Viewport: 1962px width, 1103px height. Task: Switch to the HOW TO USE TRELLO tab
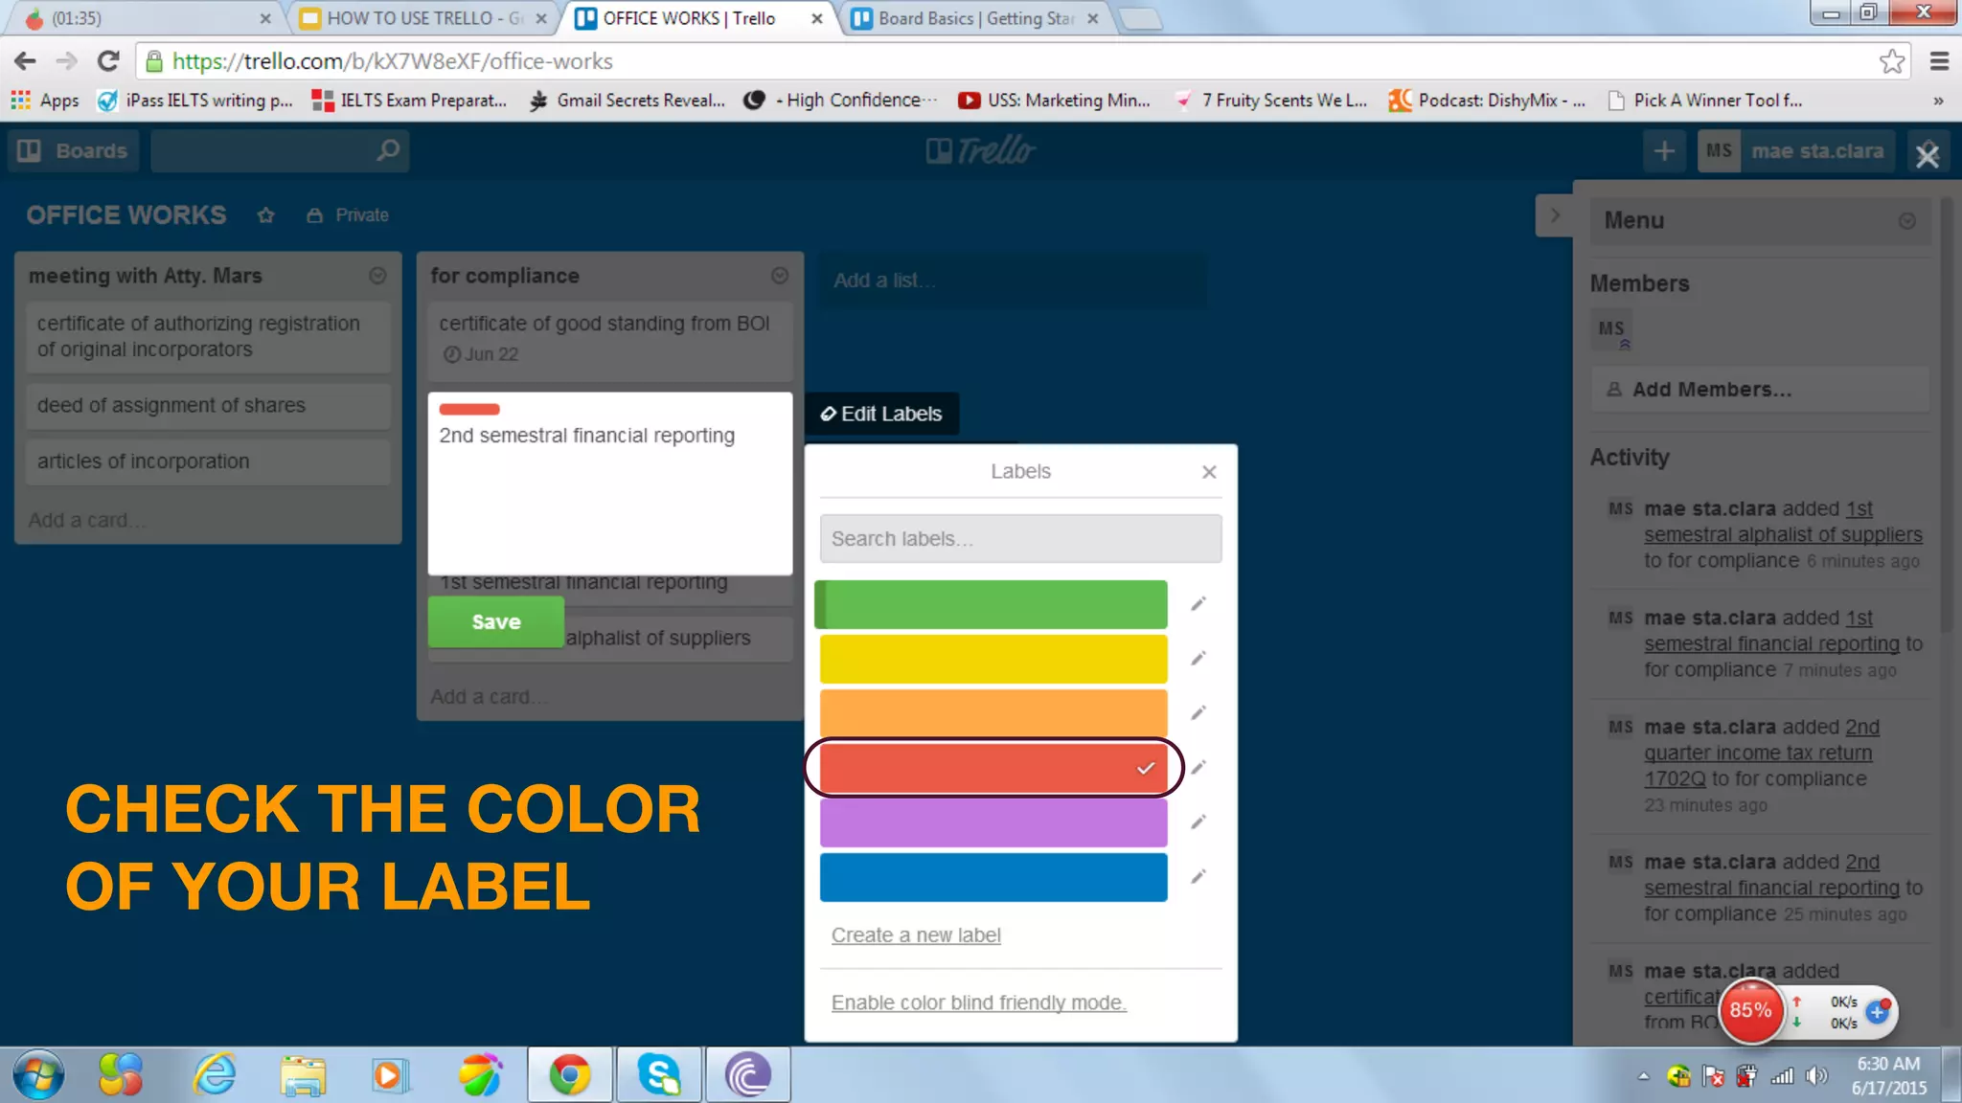[422, 18]
